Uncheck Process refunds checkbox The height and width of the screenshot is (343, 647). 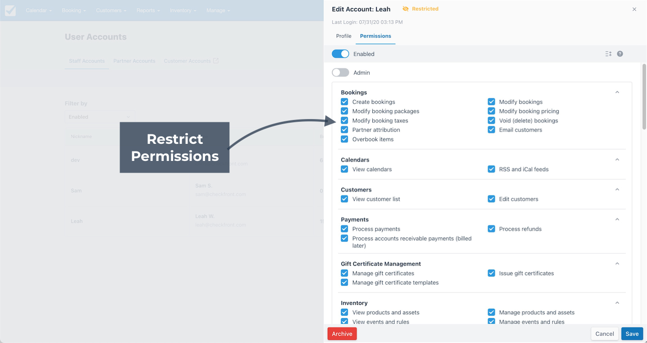point(491,229)
